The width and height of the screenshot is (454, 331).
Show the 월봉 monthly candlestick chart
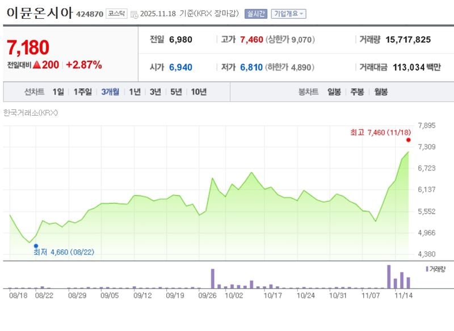(380, 92)
